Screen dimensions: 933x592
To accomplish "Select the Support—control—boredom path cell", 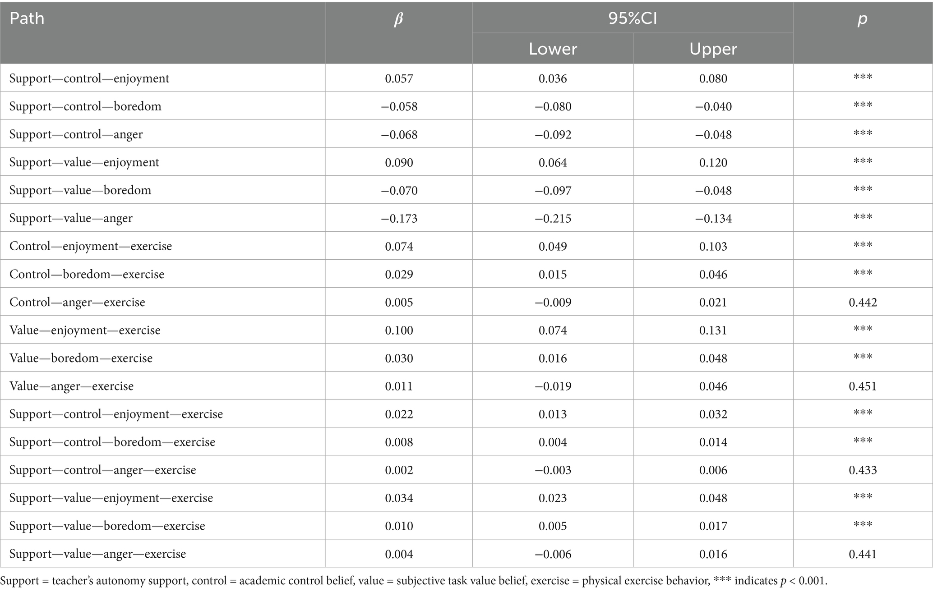I will pyautogui.click(x=85, y=106).
